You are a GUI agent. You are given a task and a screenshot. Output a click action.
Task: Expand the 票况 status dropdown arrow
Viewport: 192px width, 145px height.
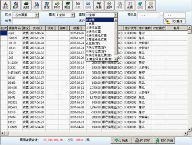click(73, 15)
